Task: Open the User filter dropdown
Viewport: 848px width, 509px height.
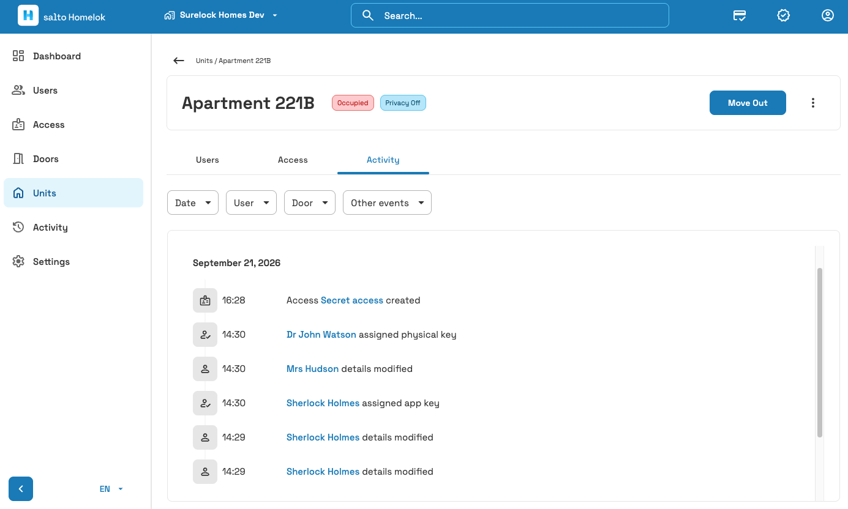Action: pos(251,202)
